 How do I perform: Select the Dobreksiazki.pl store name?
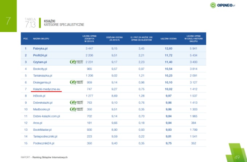[43, 103]
